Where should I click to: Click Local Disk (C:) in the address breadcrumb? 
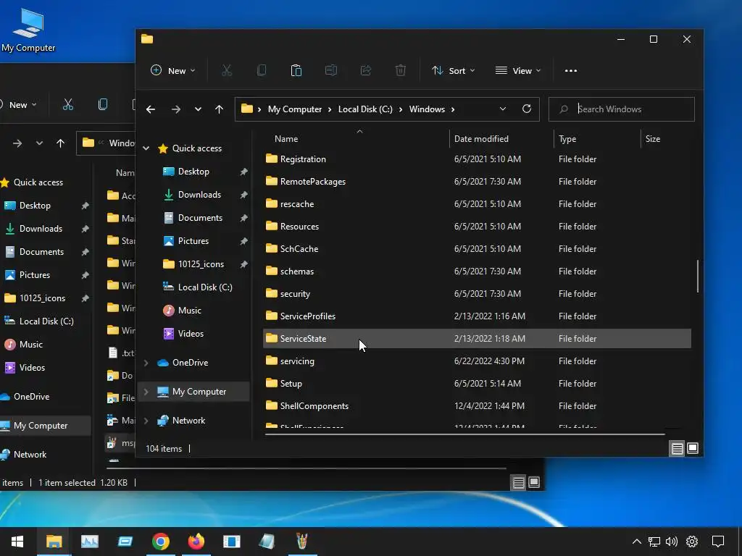pyautogui.click(x=365, y=109)
